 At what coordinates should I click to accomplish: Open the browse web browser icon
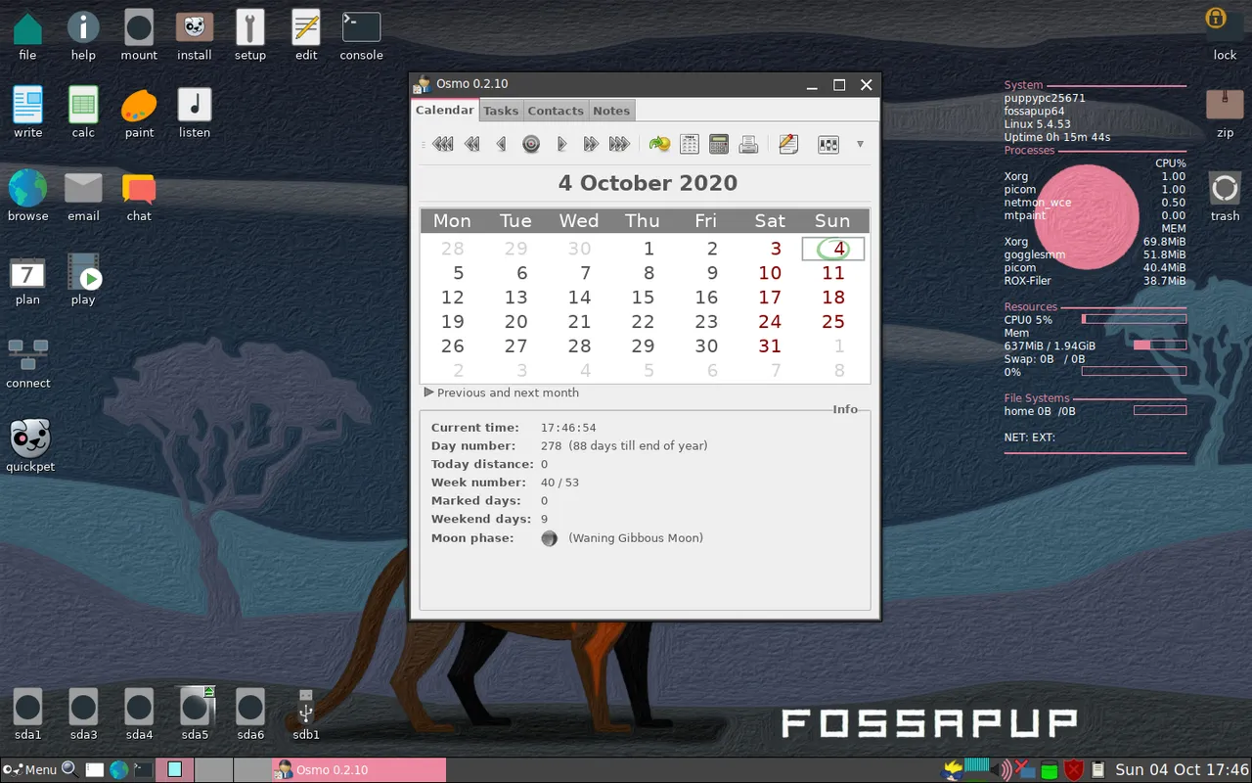[27, 196]
